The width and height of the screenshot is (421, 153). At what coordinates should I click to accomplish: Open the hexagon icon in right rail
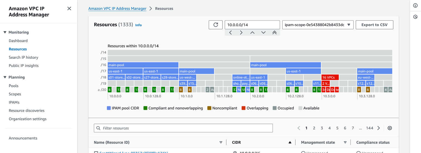click(x=415, y=17)
